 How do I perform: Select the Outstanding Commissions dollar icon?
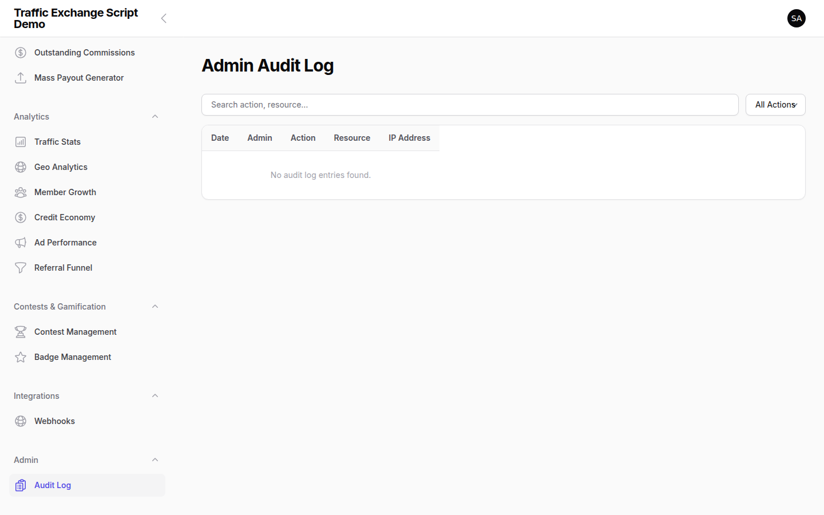point(21,52)
